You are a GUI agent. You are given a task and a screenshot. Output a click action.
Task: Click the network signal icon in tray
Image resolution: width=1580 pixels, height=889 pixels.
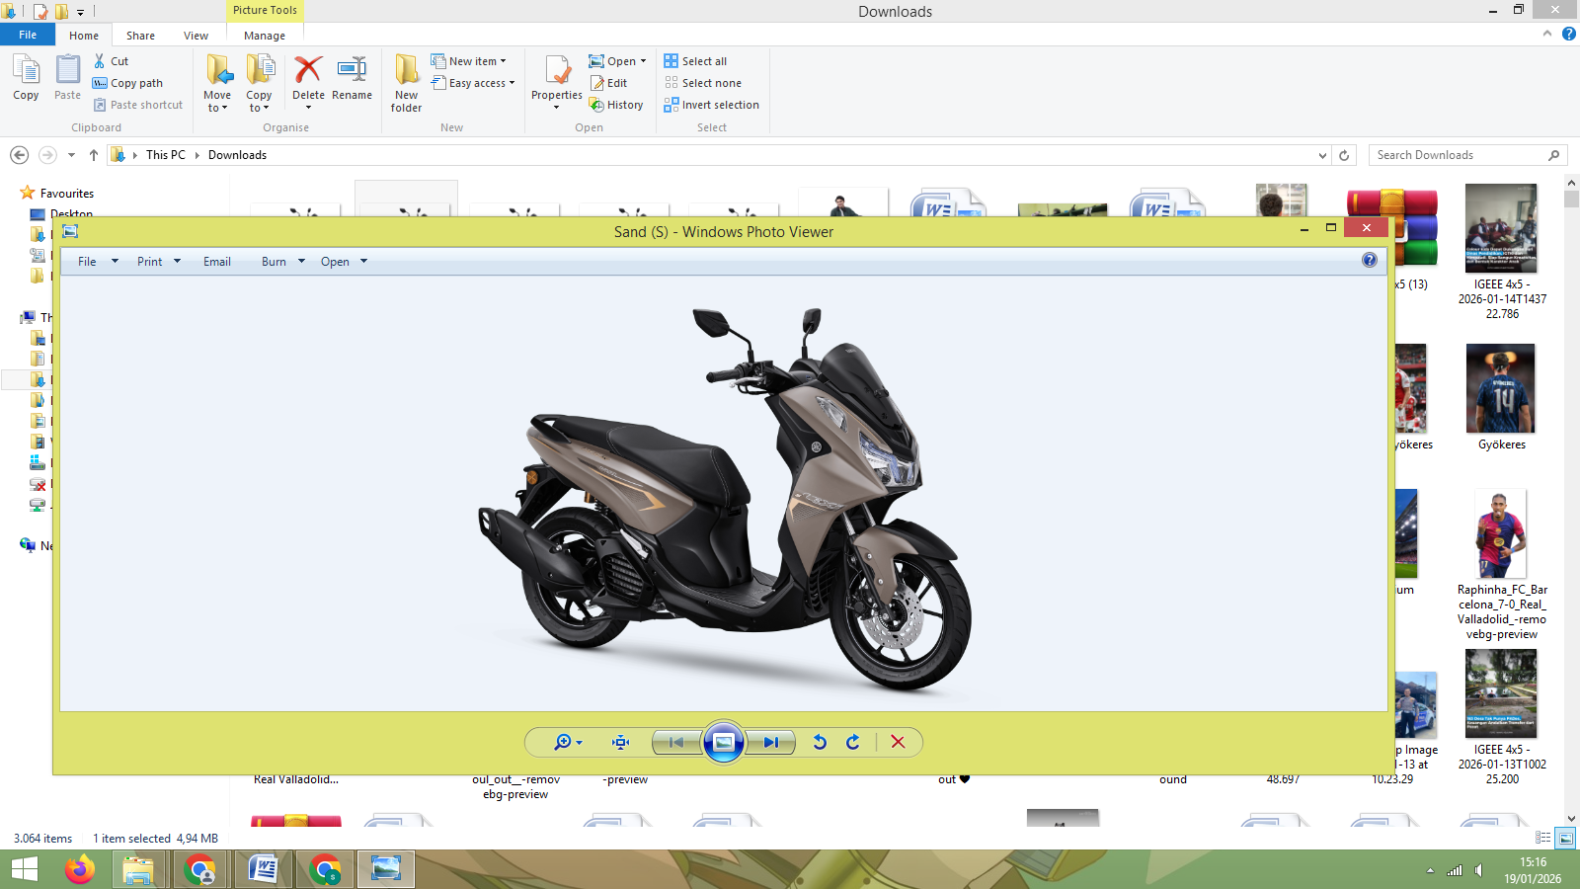[x=1455, y=870]
